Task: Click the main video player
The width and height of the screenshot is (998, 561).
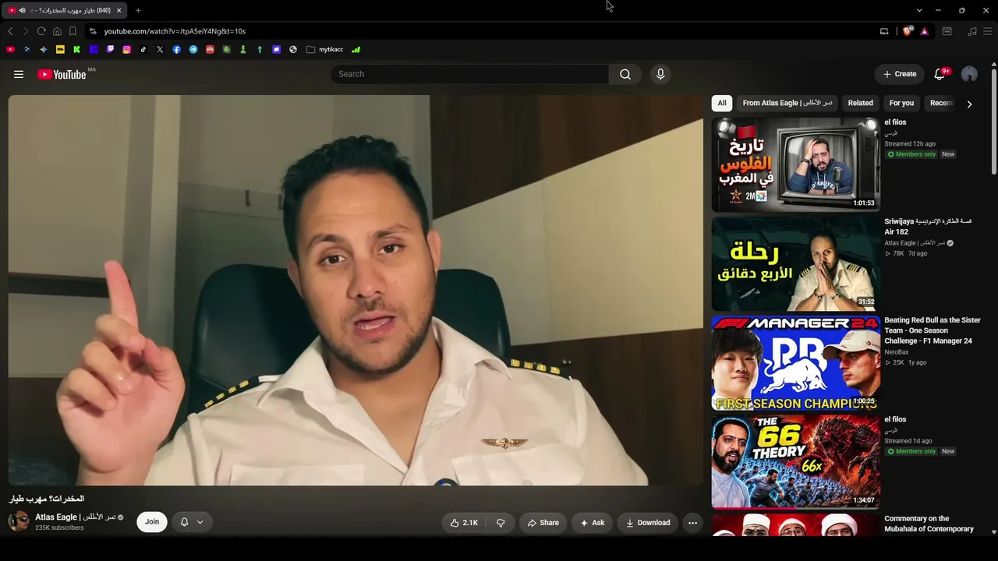Action: pyautogui.click(x=356, y=290)
